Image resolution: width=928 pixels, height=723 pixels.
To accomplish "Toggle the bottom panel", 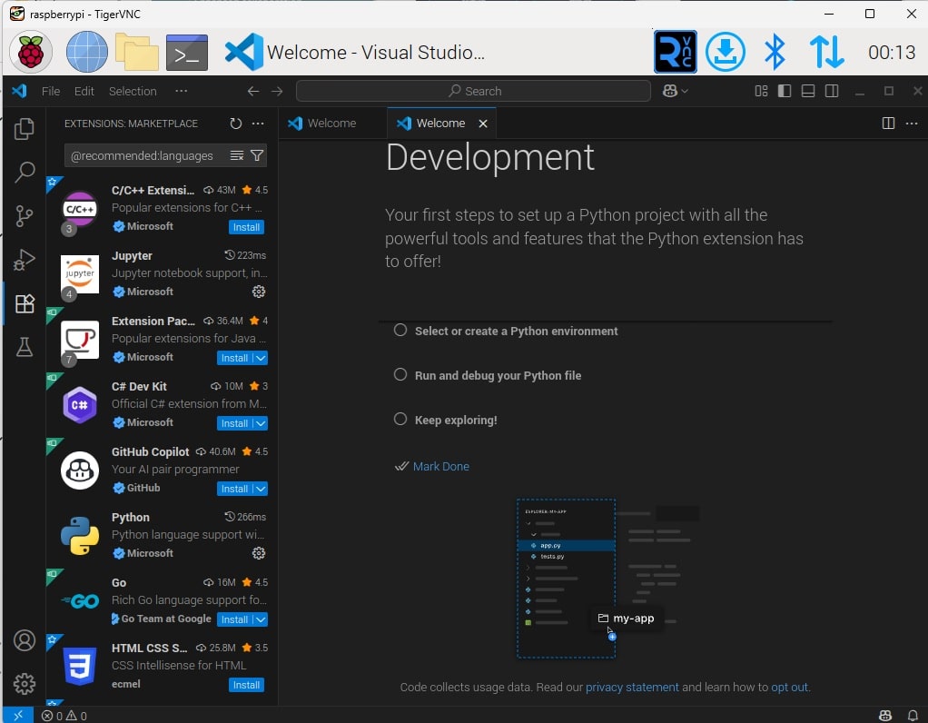I will point(808,91).
